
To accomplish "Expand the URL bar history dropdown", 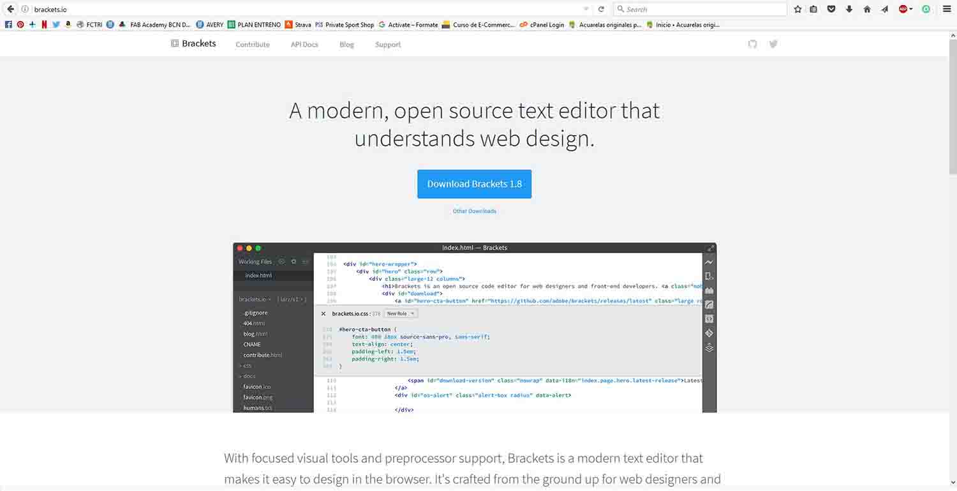I will pyautogui.click(x=586, y=10).
